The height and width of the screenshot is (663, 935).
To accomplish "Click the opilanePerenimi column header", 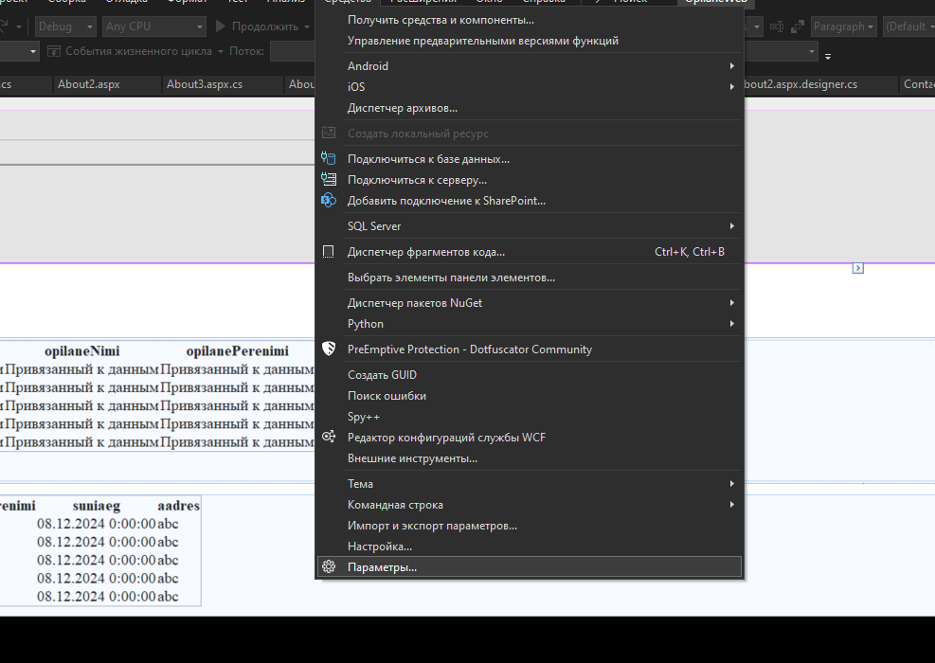I will [x=238, y=351].
